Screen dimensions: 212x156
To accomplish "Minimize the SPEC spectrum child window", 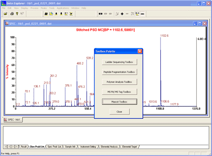I will click(195, 24).
